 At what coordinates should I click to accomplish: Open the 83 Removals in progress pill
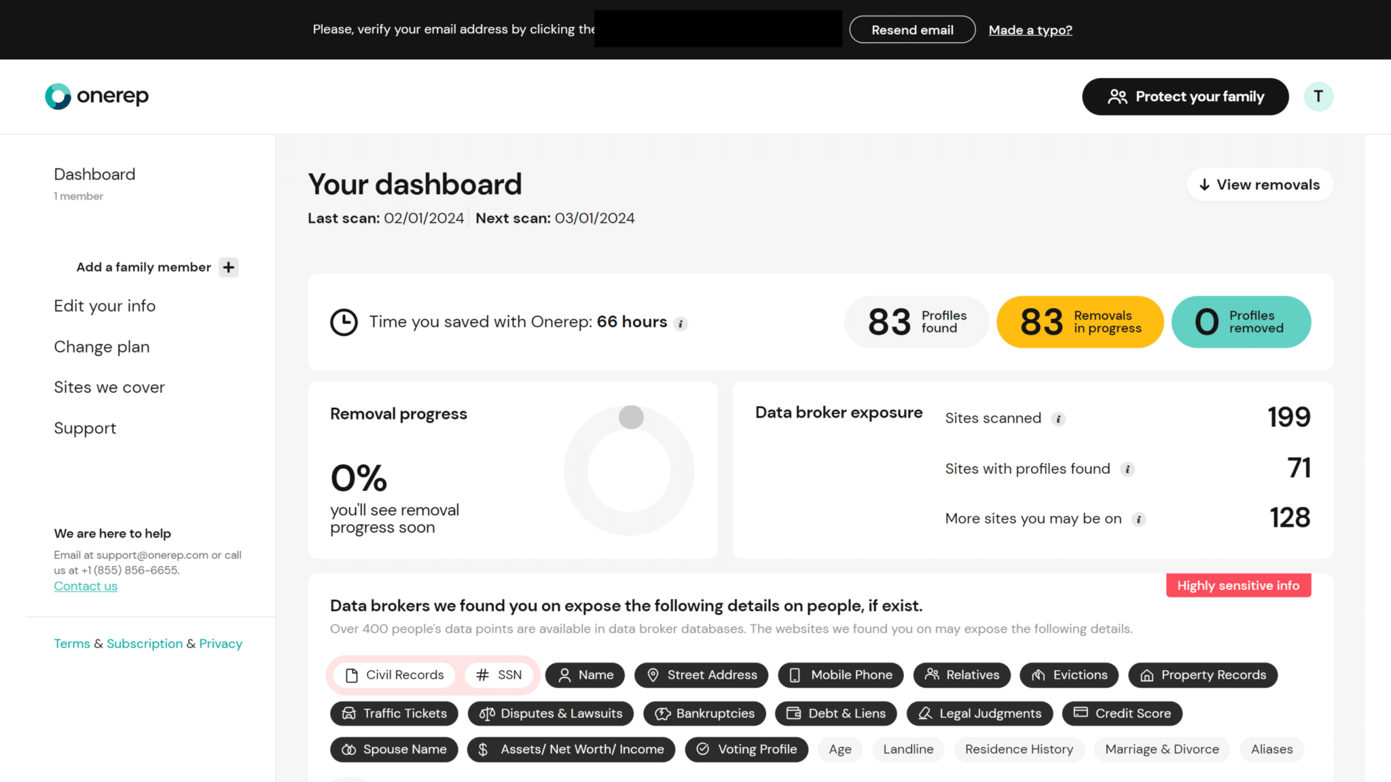point(1079,322)
